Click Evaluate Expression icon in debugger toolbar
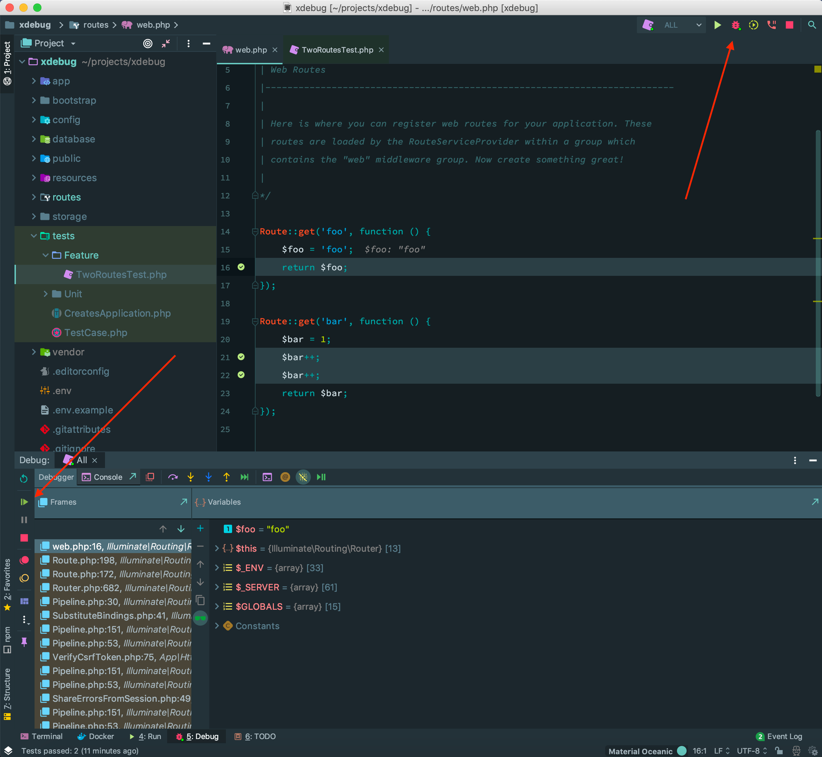 click(x=267, y=477)
